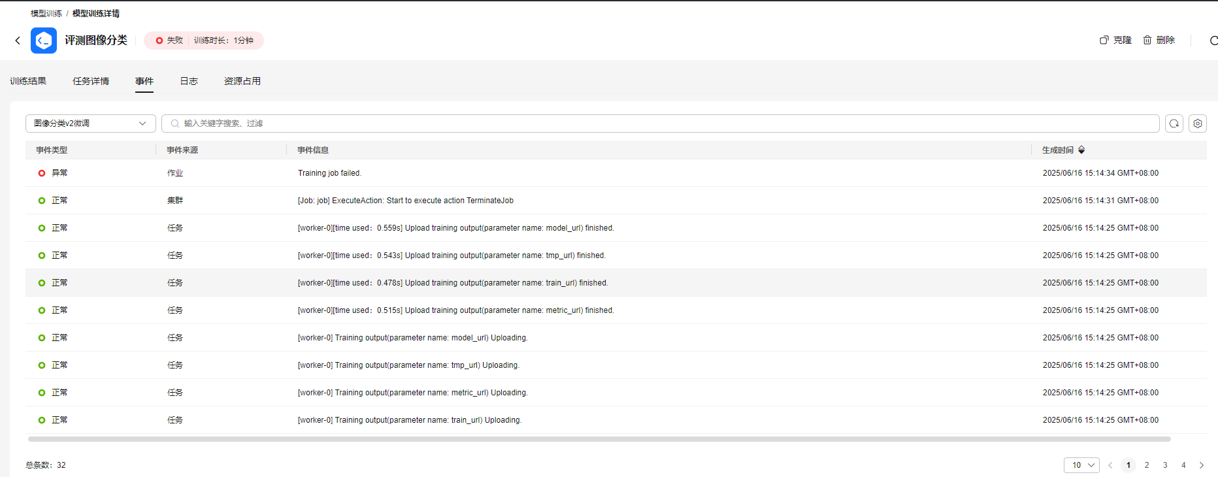Click the red abnormal status icon
The image size is (1218, 477).
pyautogui.click(x=42, y=173)
